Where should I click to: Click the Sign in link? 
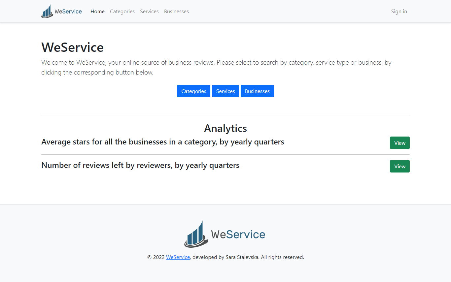399,12
